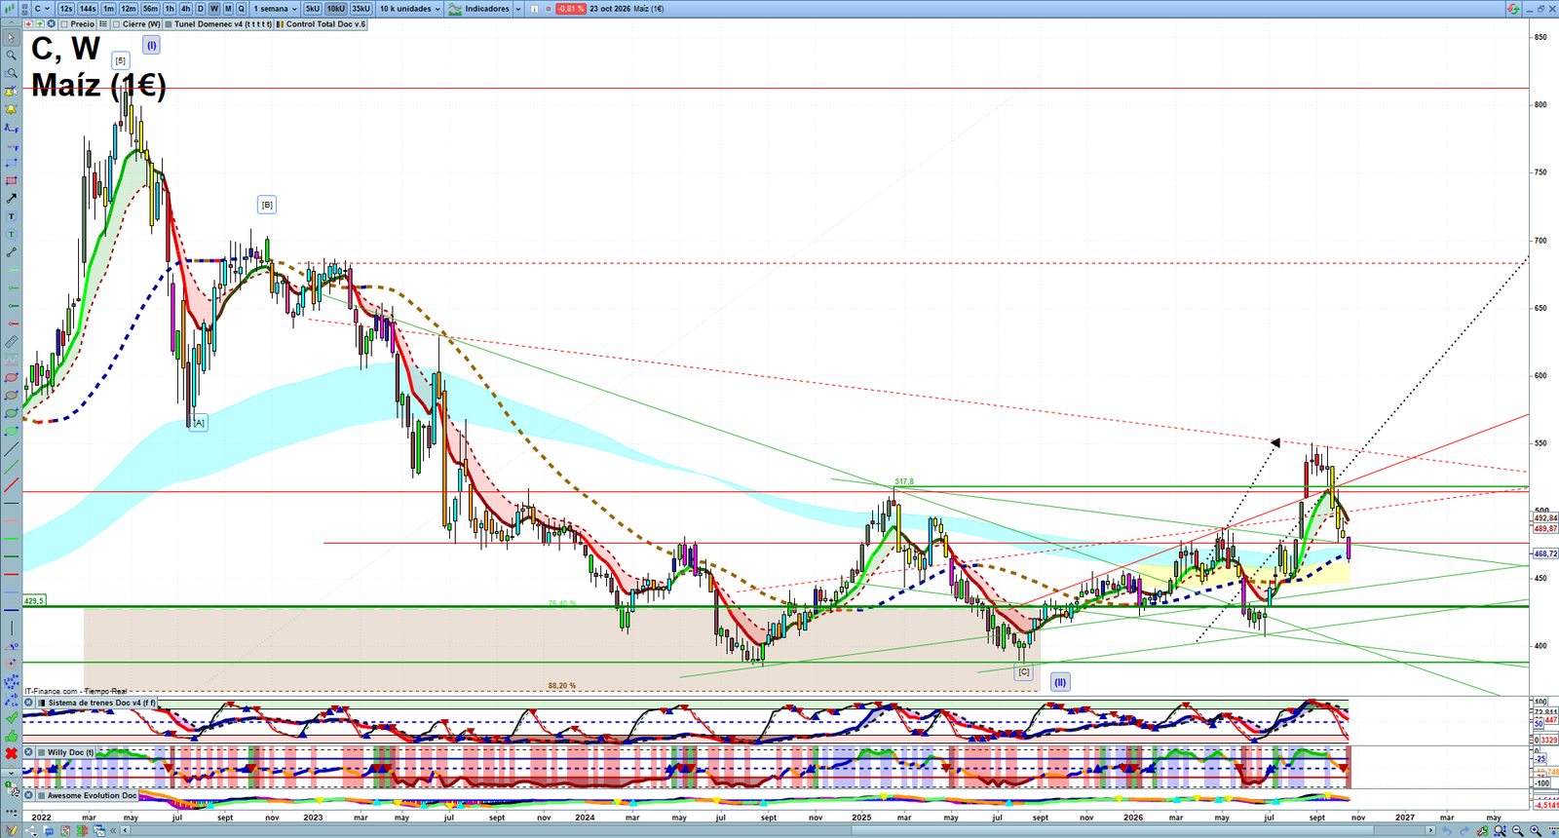This screenshot has height=838, width=1559.
Task: Open the '1 semana' timeframe dropdown
Action: click(x=275, y=9)
